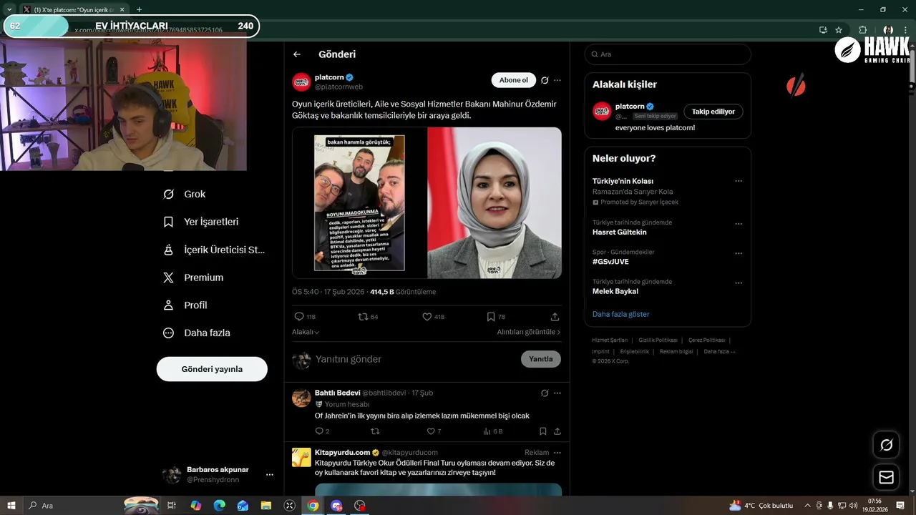The image size is (916, 515).
Task: Open options for #GSvJUVE trend
Action: pos(739,253)
